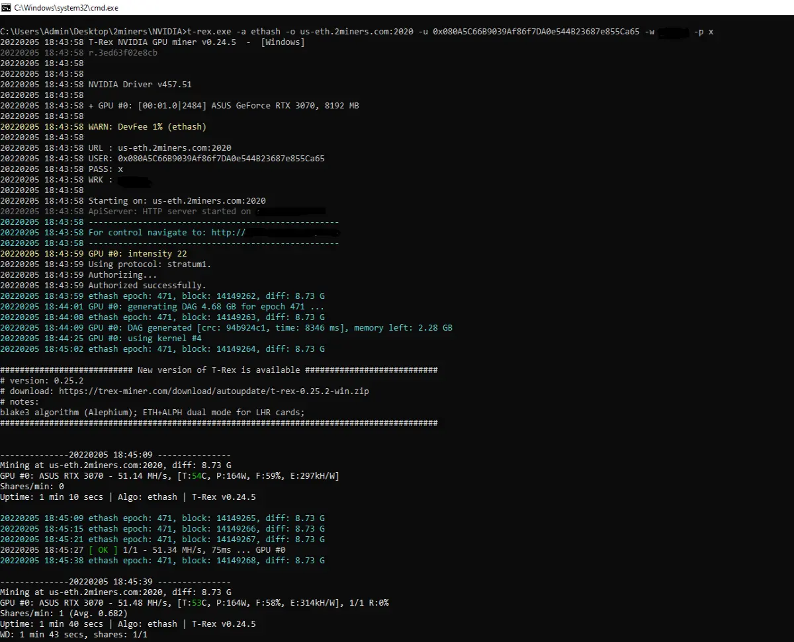Click the 'WRK :' worker line
The image size is (794, 642).
coord(76,180)
